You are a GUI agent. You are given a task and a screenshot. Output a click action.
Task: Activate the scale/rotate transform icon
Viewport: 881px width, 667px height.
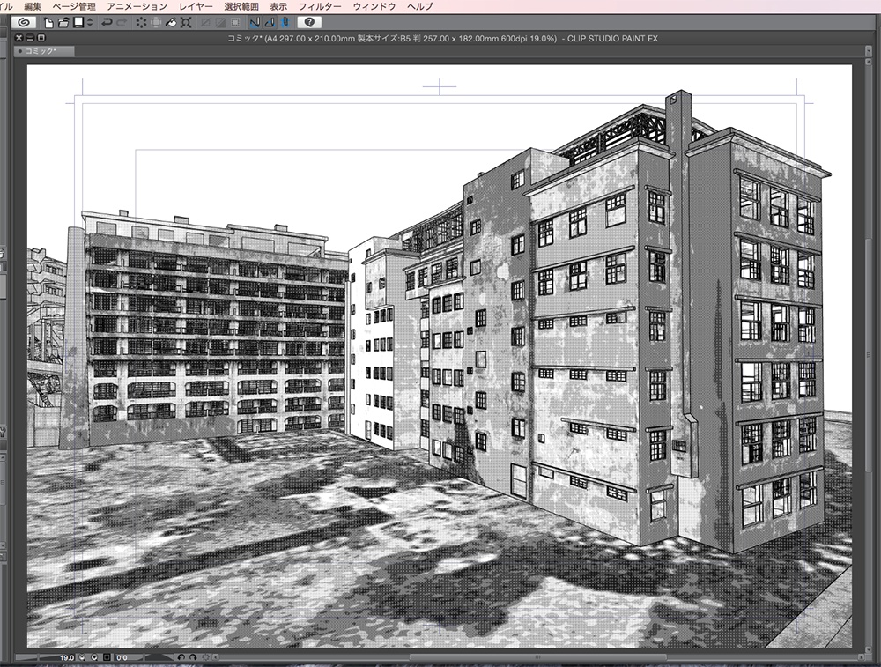186,23
